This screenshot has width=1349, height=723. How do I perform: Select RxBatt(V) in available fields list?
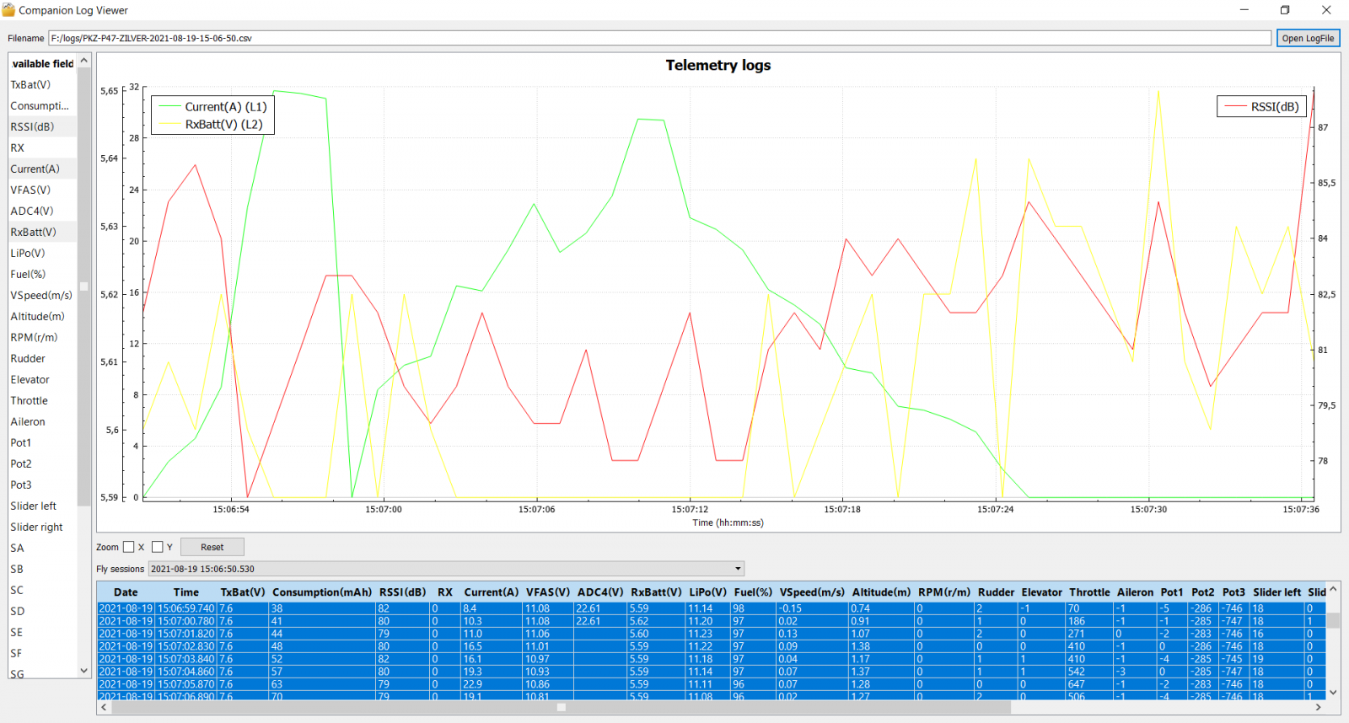tap(42, 232)
